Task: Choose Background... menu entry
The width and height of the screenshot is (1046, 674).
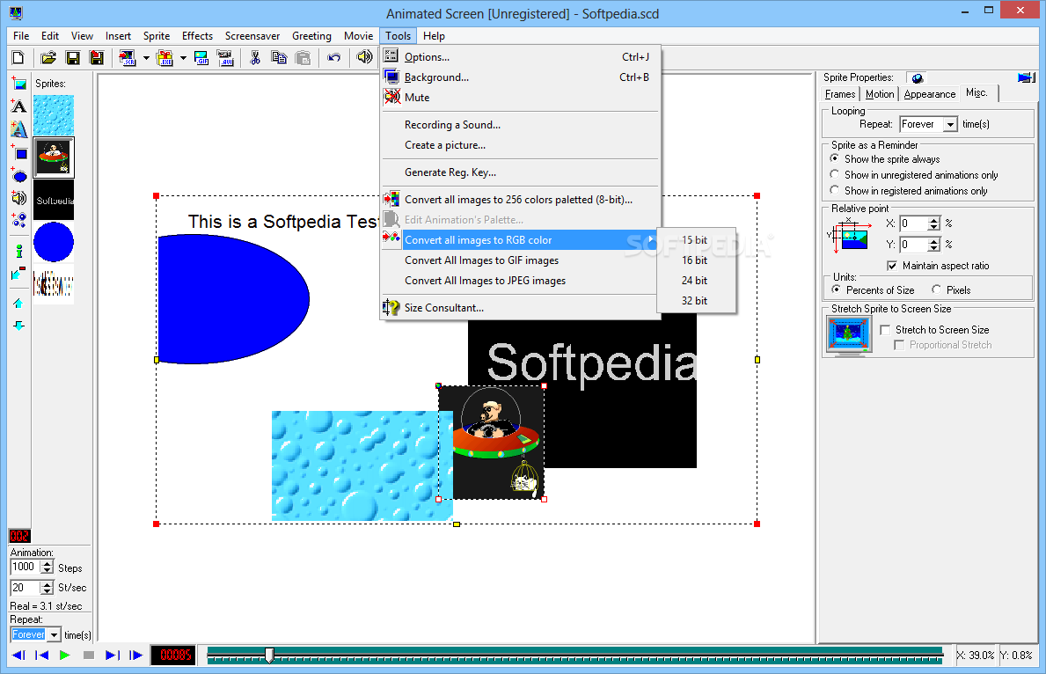Action: click(520, 77)
